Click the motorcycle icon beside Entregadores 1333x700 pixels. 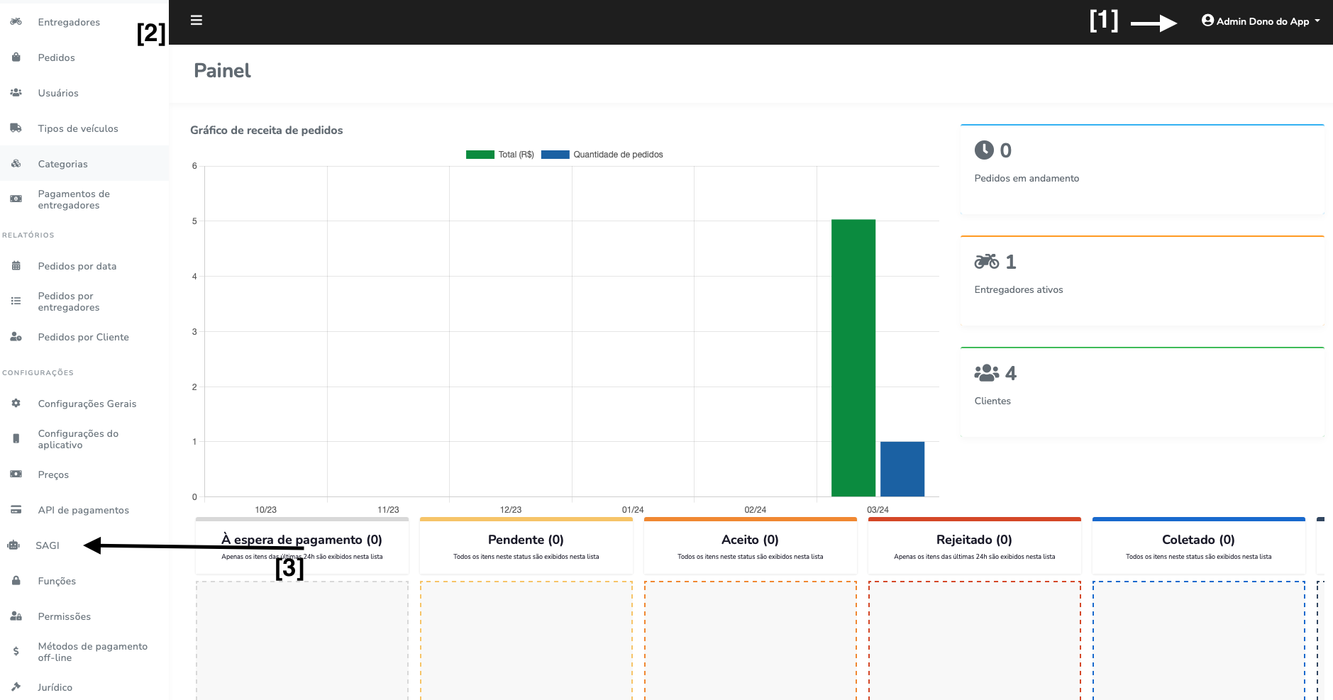[16, 22]
